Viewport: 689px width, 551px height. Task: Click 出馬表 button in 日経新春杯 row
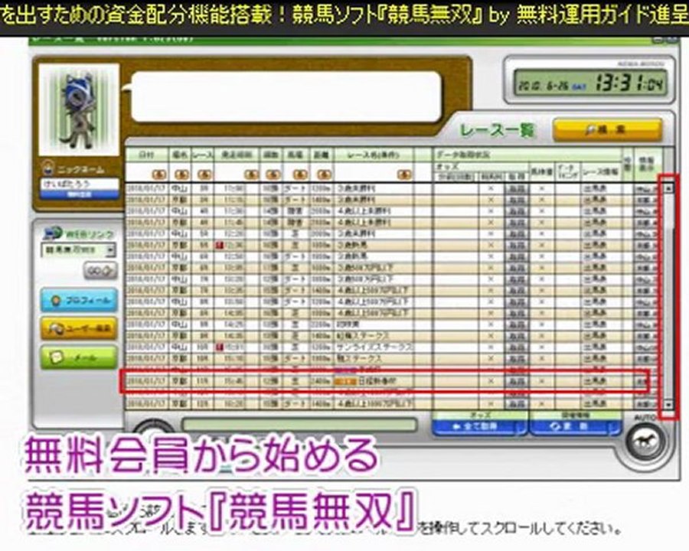(x=595, y=381)
